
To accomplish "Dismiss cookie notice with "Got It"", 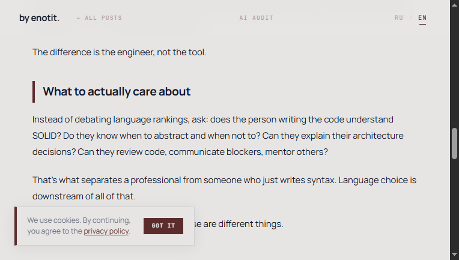I will pos(163,226).
